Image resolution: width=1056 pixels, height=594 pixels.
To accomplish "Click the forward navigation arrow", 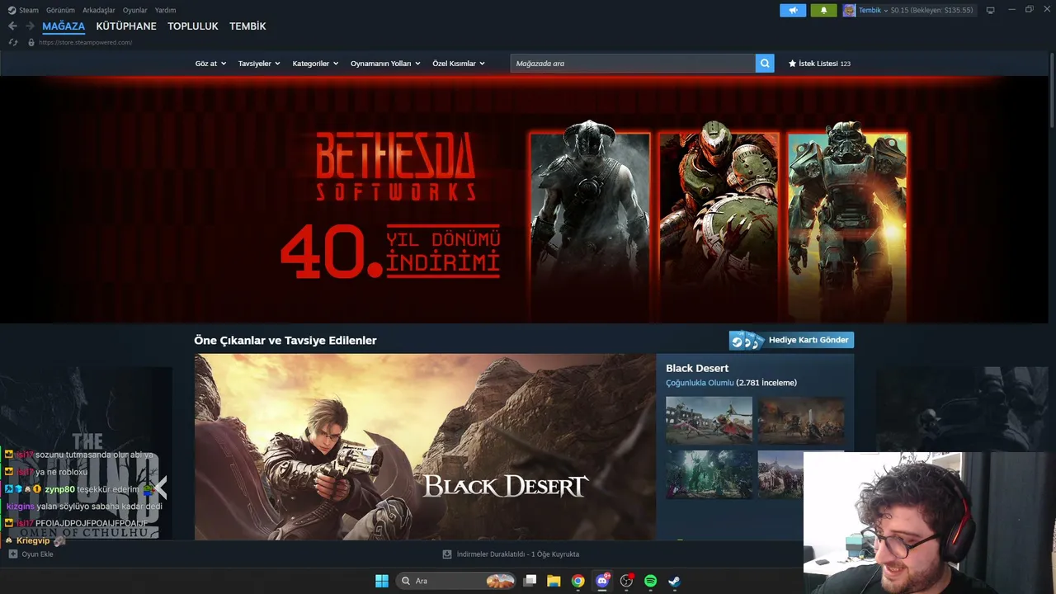I will coord(31,26).
